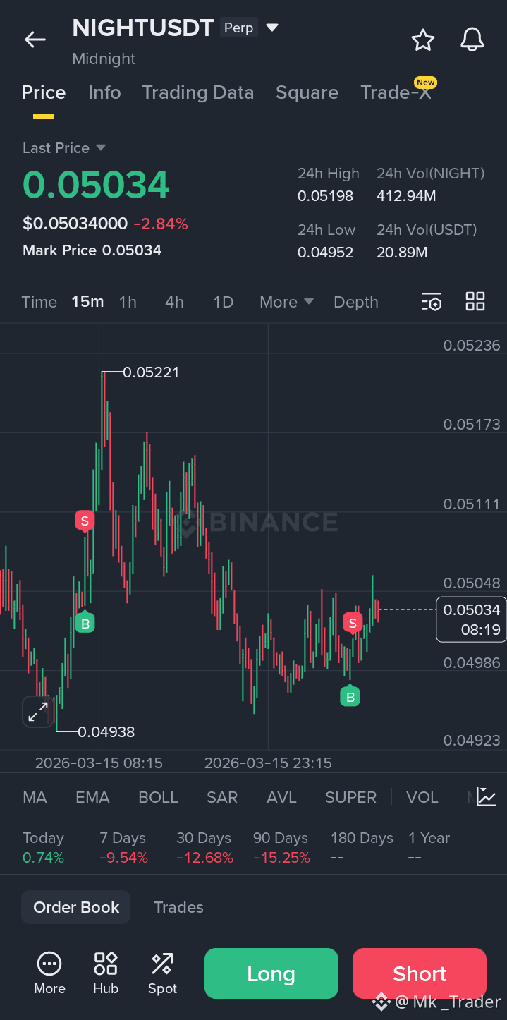This screenshot has width=507, height=1020.
Task: Tap the green B marker near 0.04938 low
Action: pos(85,623)
